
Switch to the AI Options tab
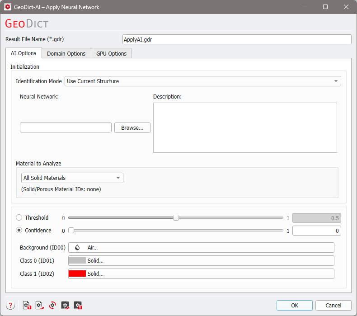point(23,53)
